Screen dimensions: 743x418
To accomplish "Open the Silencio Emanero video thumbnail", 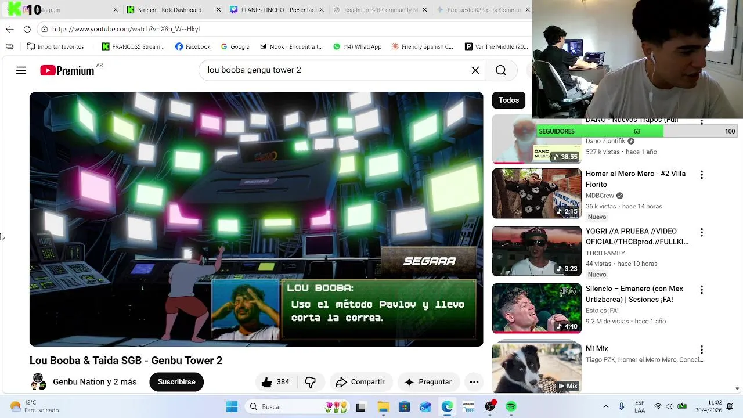I will 536,308.
